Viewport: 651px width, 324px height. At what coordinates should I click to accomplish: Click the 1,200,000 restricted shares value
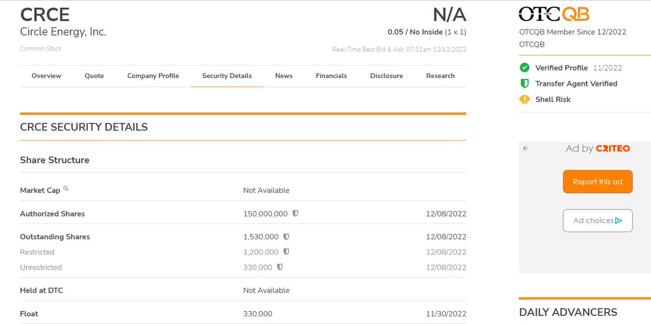261,252
